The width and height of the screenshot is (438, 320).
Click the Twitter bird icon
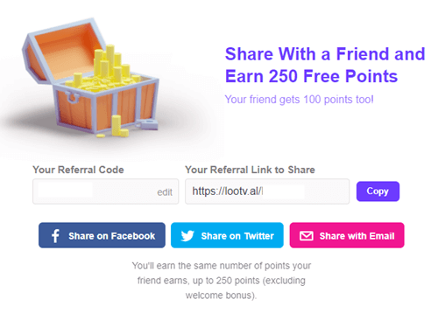click(x=187, y=236)
